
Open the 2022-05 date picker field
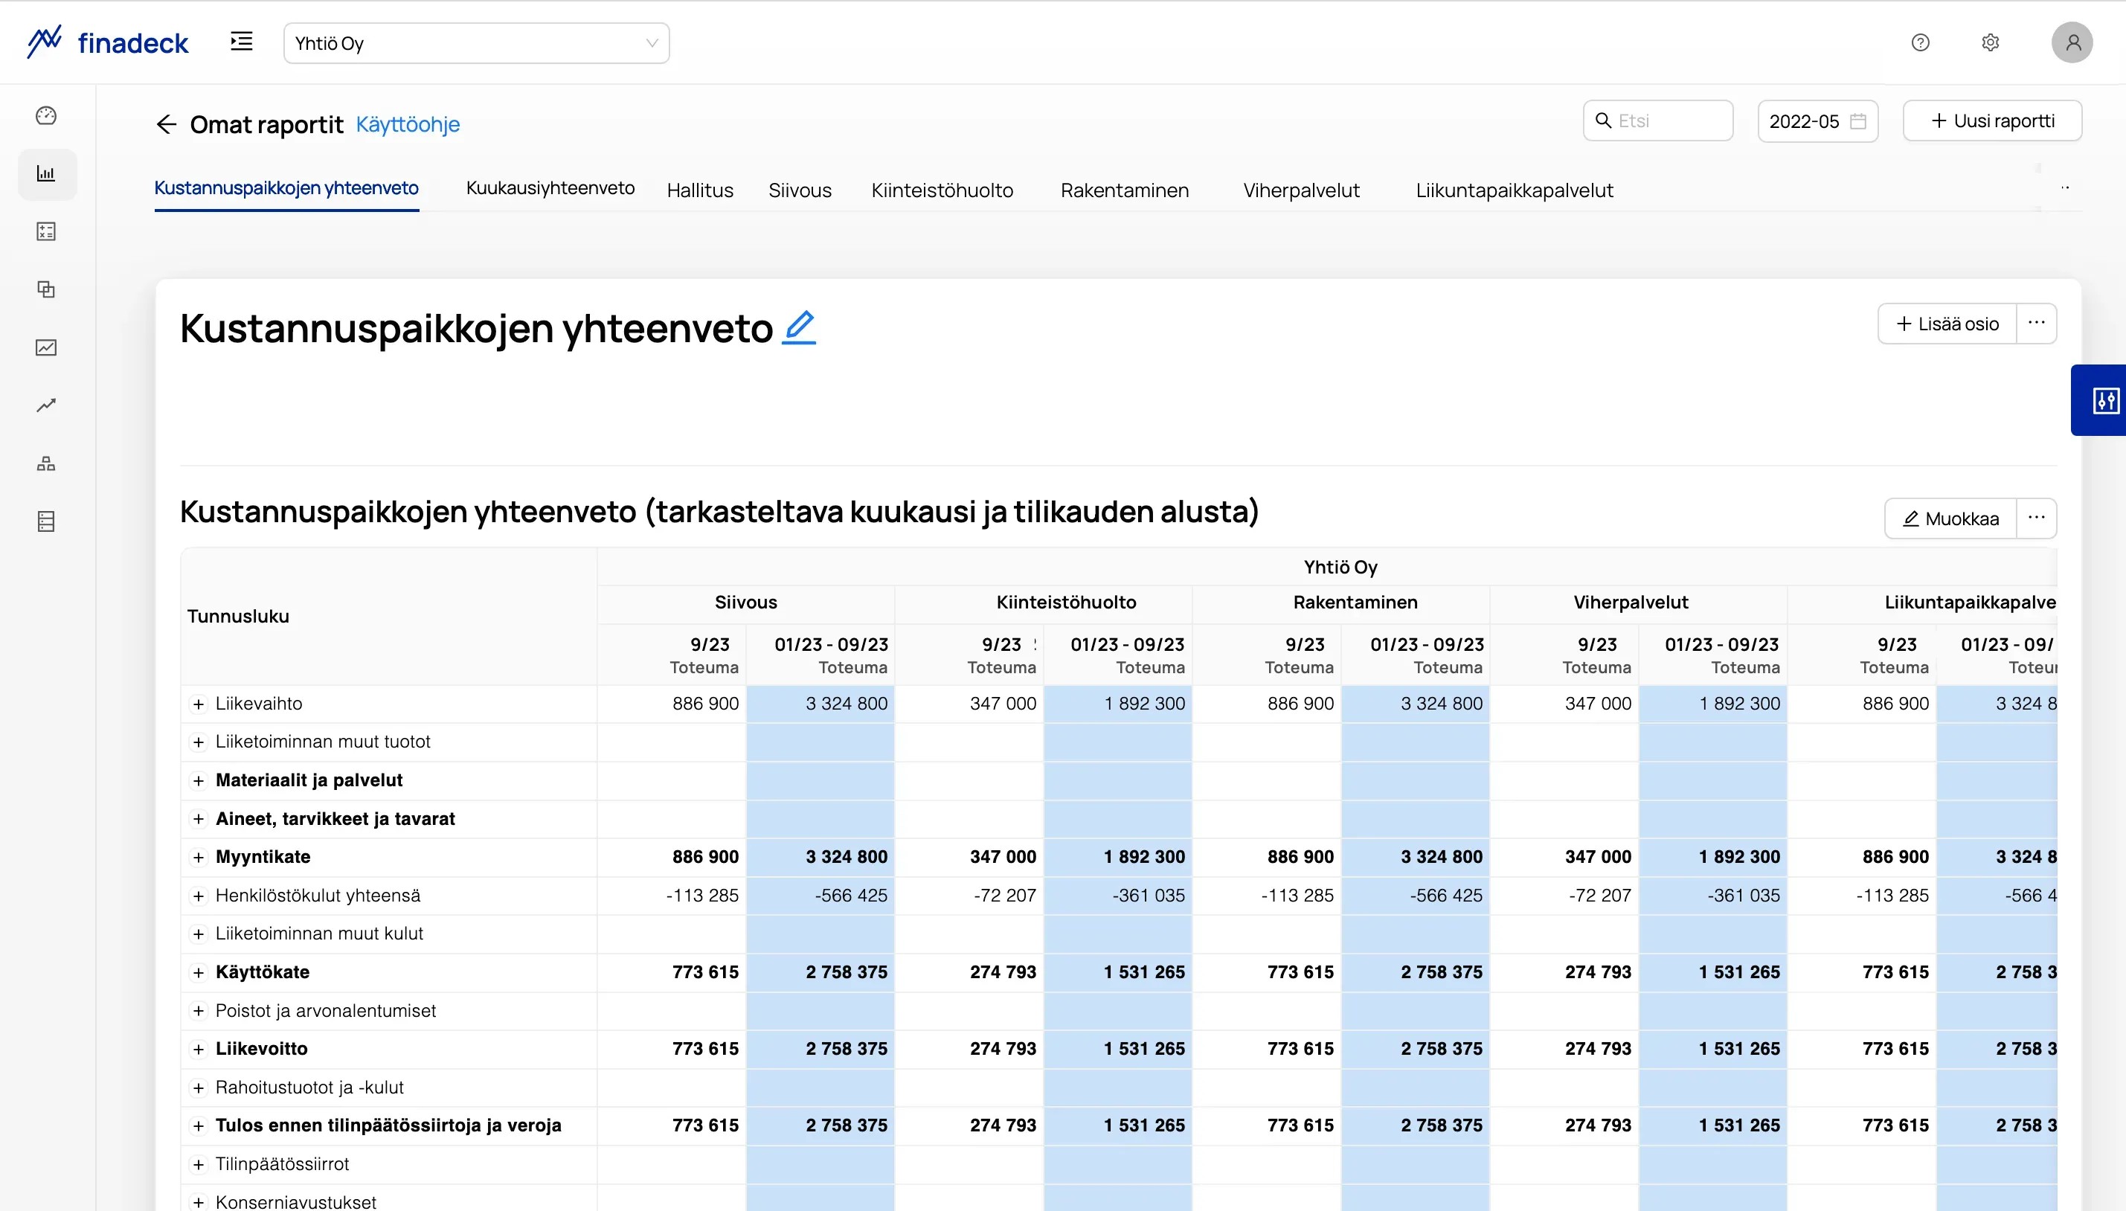pyautogui.click(x=1817, y=121)
